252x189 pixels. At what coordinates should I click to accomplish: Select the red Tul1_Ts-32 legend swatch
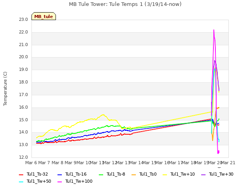(21, 175)
